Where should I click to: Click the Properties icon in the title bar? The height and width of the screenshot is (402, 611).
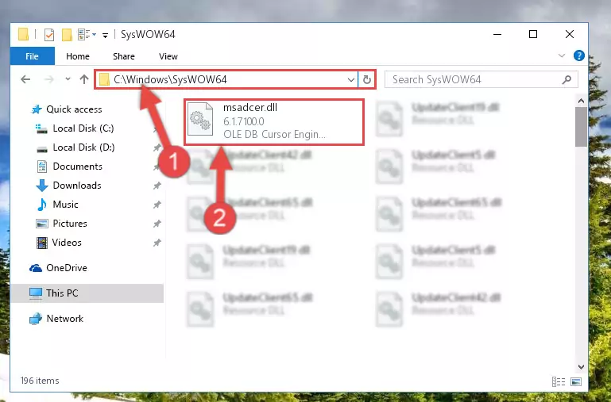[x=49, y=35]
